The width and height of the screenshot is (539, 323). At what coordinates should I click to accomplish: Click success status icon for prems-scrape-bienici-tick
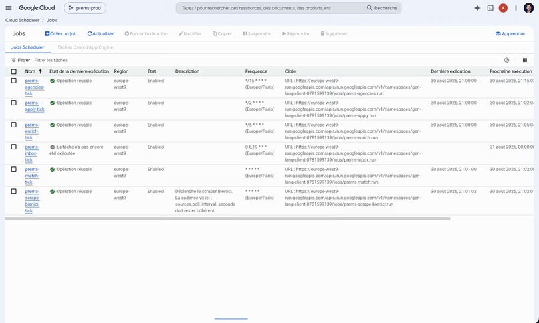click(x=53, y=192)
